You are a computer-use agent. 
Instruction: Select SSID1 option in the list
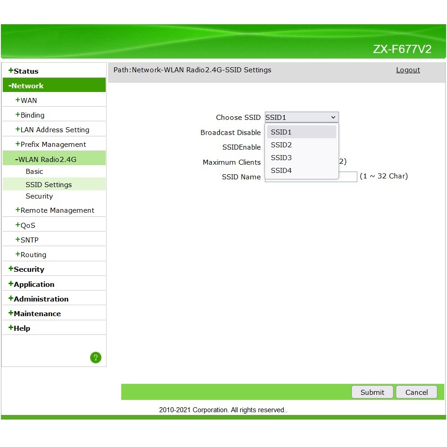pyautogui.click(x=281, y=132)
